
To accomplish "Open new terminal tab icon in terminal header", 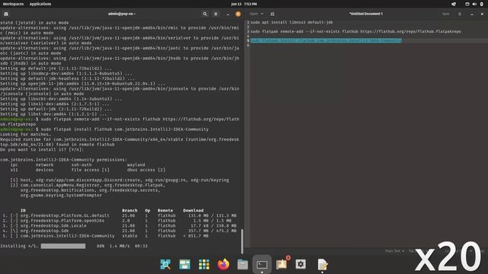I will click(6, 14).
